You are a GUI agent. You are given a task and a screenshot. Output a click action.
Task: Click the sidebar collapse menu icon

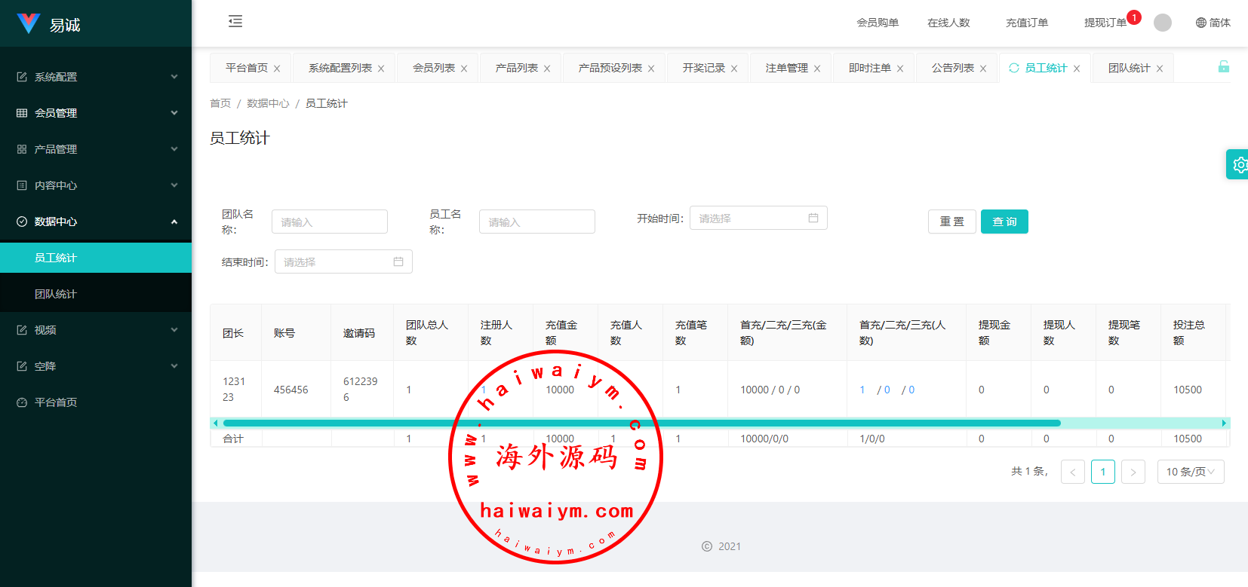[235, 21]
